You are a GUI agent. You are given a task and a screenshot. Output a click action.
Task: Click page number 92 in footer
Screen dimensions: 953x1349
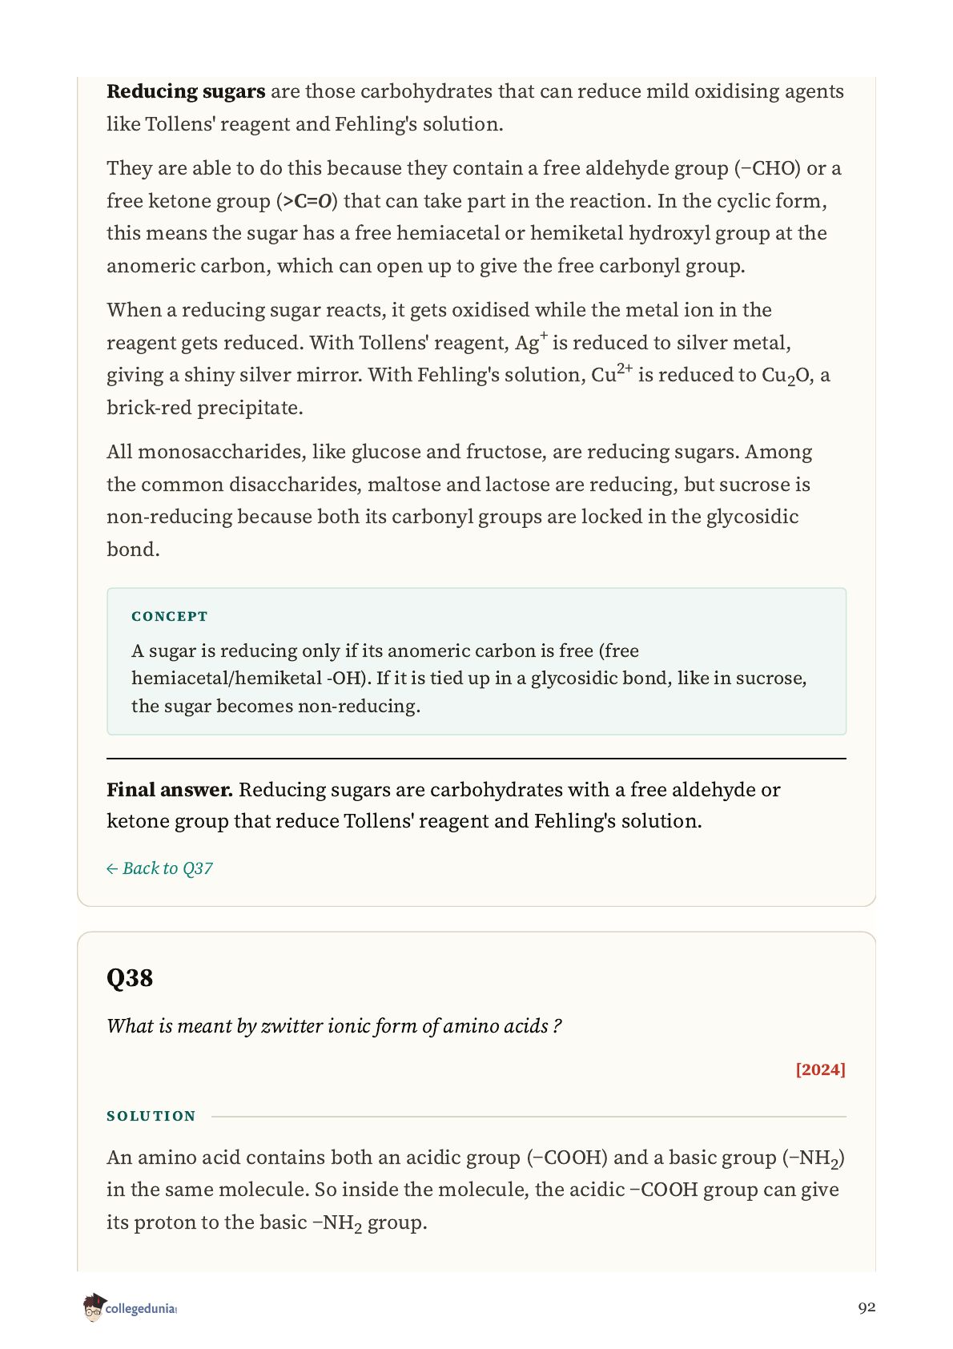867,1307
